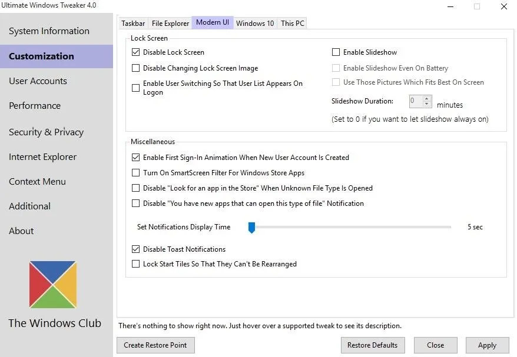The image size is (517, 357).
Task: Decrease slideshow duration with down arrow
Action: (427, 104)
